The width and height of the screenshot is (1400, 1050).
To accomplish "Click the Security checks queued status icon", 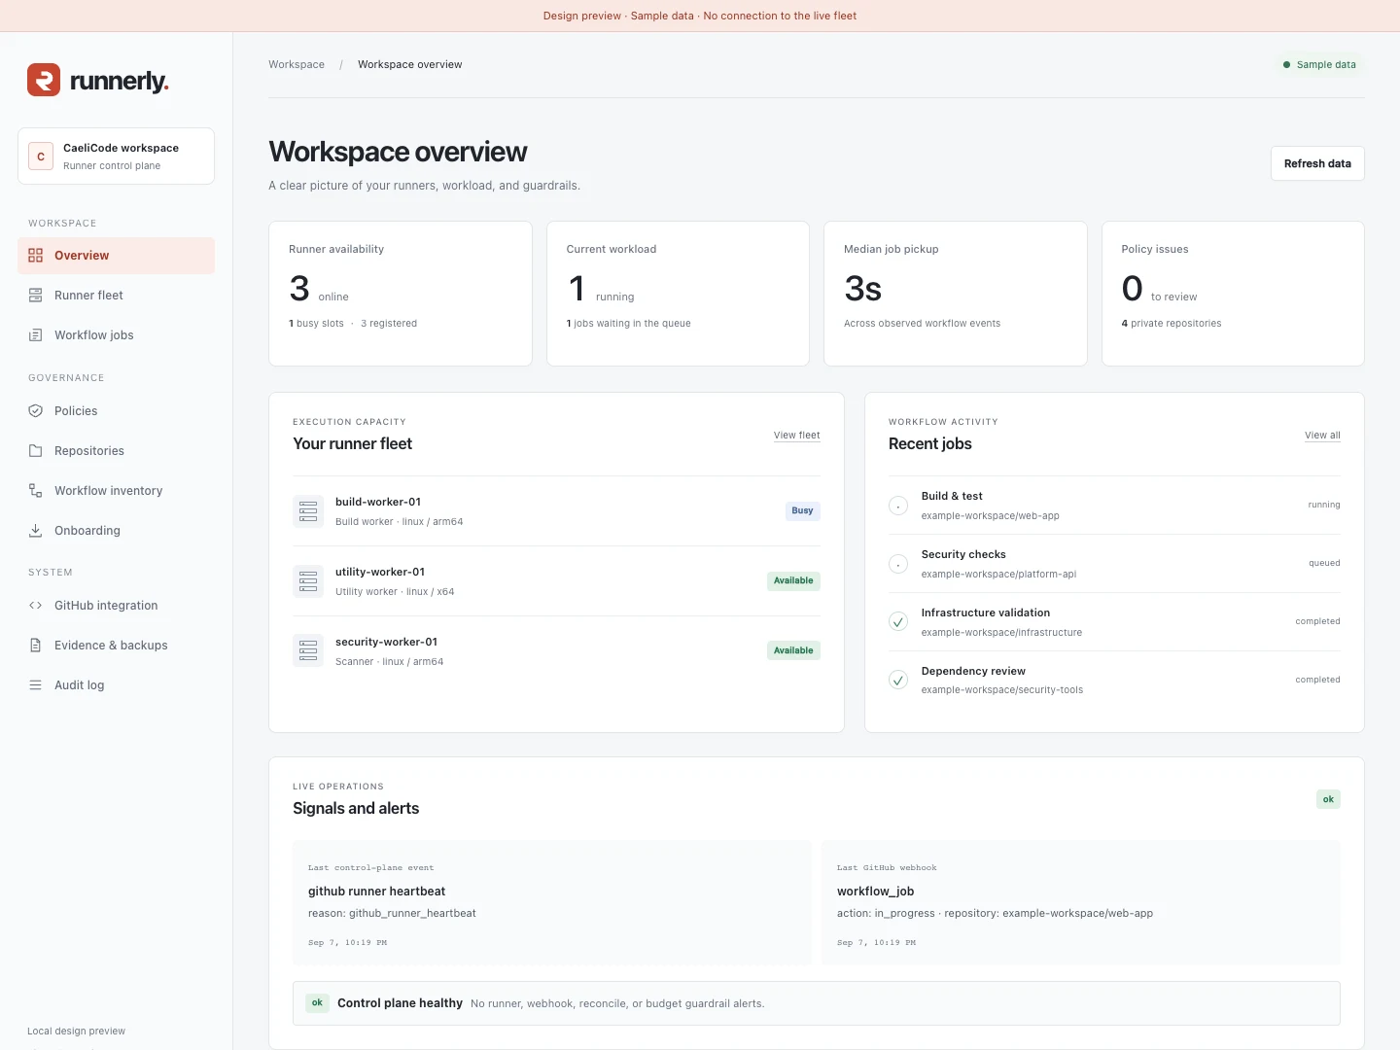I will pos(898,564).
